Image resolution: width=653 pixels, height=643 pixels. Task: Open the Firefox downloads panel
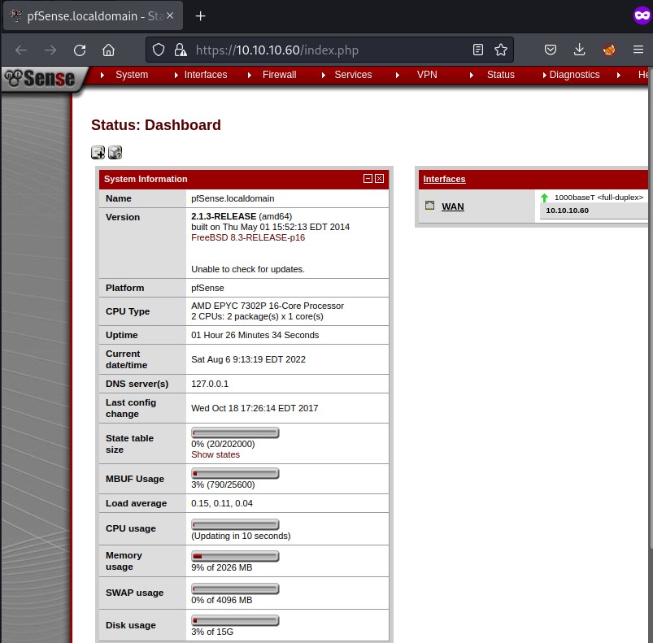[579, 50]
